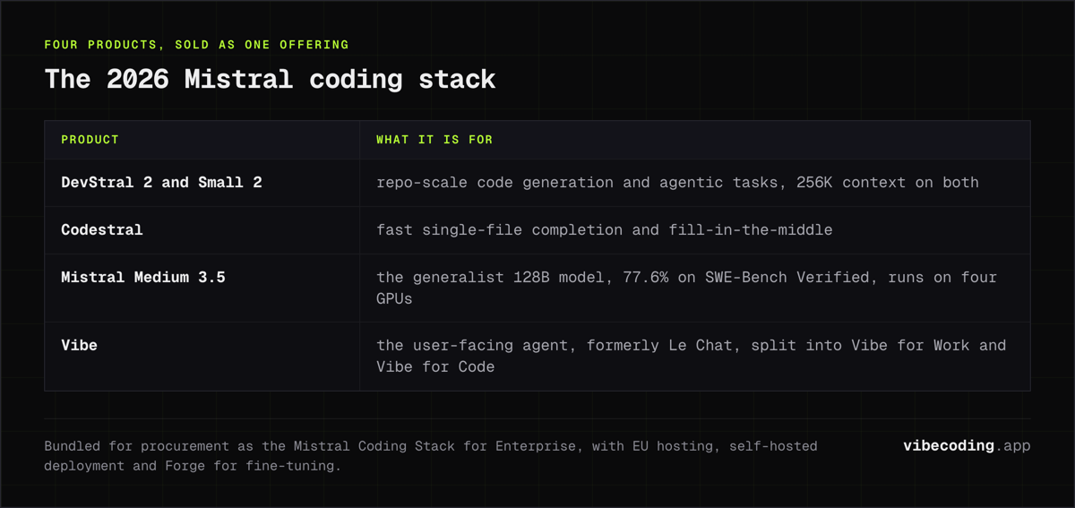This screenshot has width=1075, height=508.
Task: Click the footer note starting 'Bundled for procurement'
Action: [x=431, y=455]
